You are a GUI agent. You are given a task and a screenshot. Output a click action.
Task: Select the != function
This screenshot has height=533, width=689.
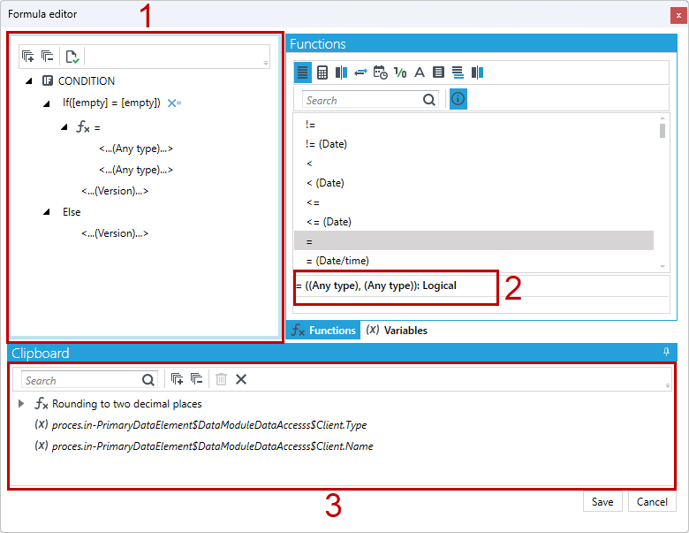pyautogui.click(x=473, y=125)
